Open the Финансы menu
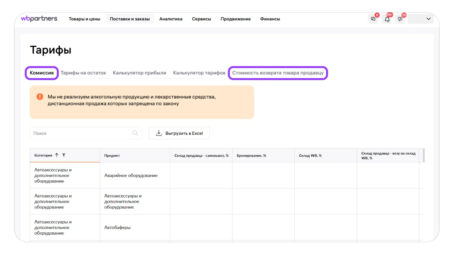This screenshot has width=449, height=255. (x=270, y=19)
